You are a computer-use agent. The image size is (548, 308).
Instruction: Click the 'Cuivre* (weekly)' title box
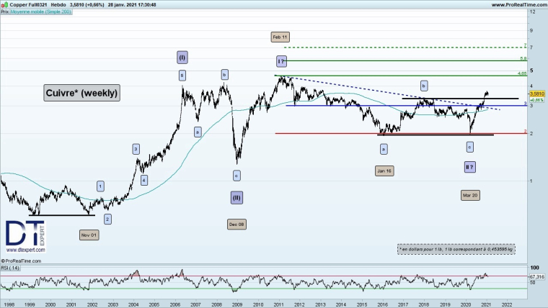point(81,93)
